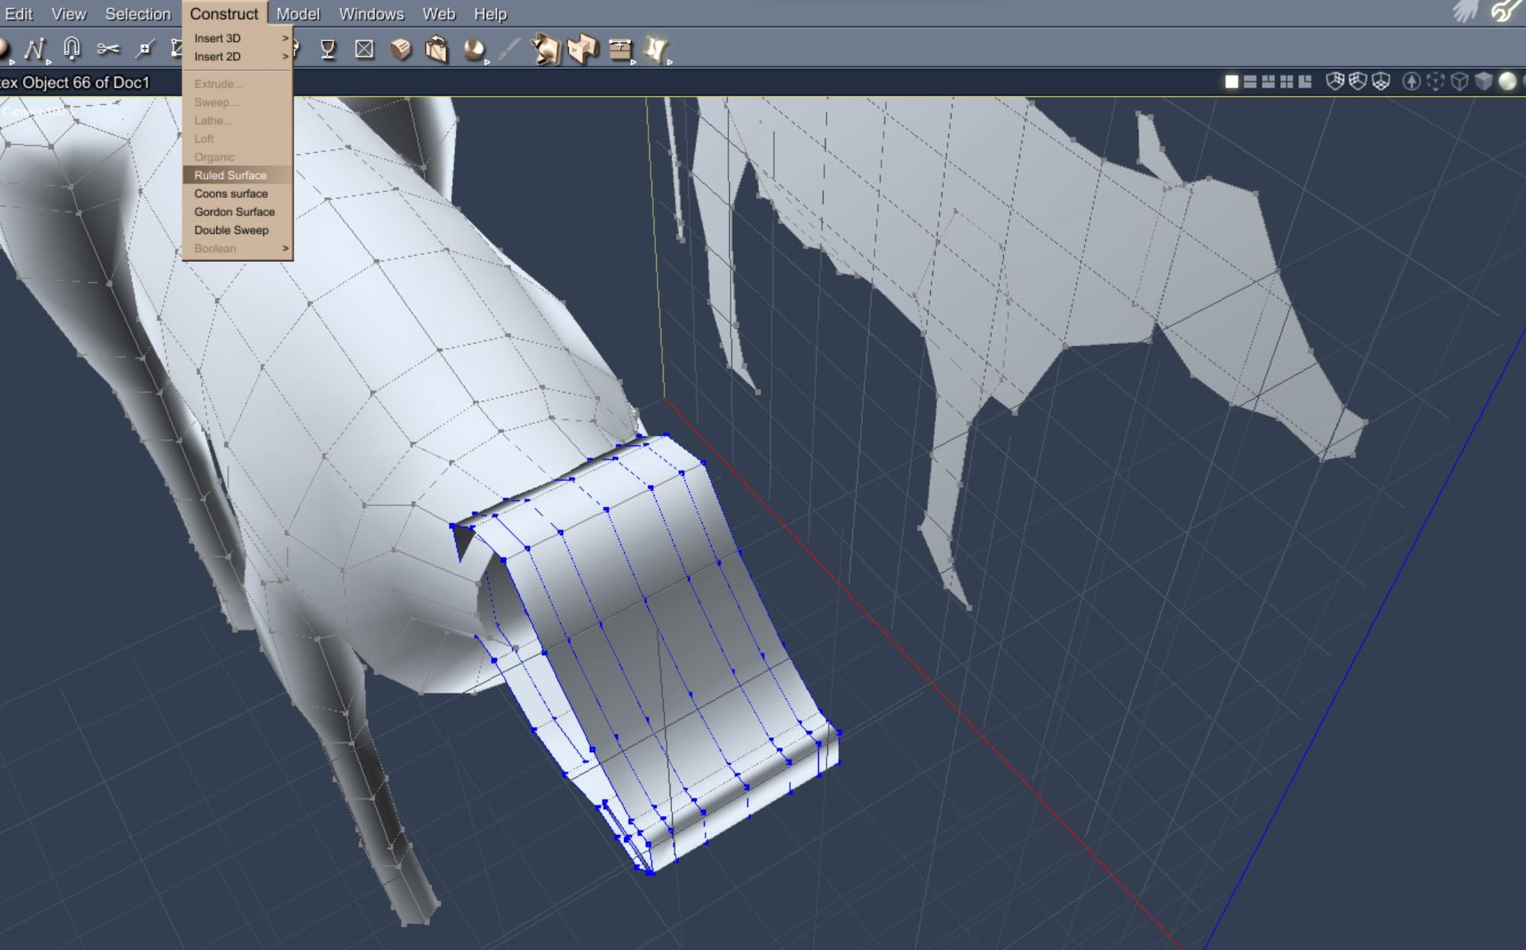Open the Model menu

tap(298, 14)
